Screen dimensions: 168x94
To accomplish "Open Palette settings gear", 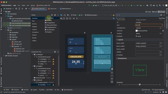I will click(55, 15).
